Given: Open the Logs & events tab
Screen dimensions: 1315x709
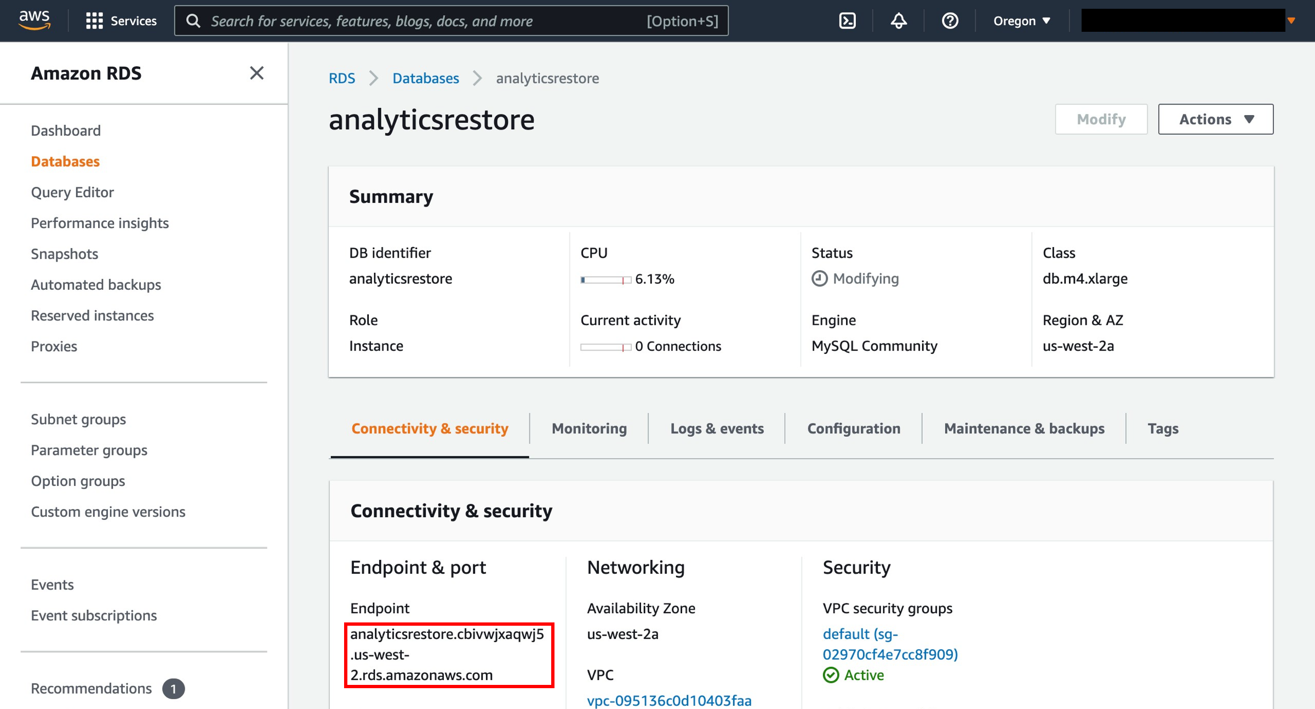Looking at the screenshot, I should [717, 428].
